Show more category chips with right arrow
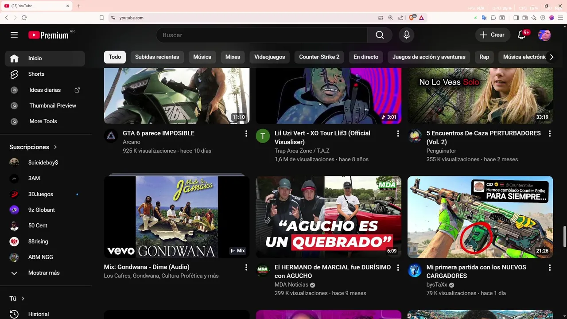The height and width of the screenshot is (319, 567). (x=551, y=57)
